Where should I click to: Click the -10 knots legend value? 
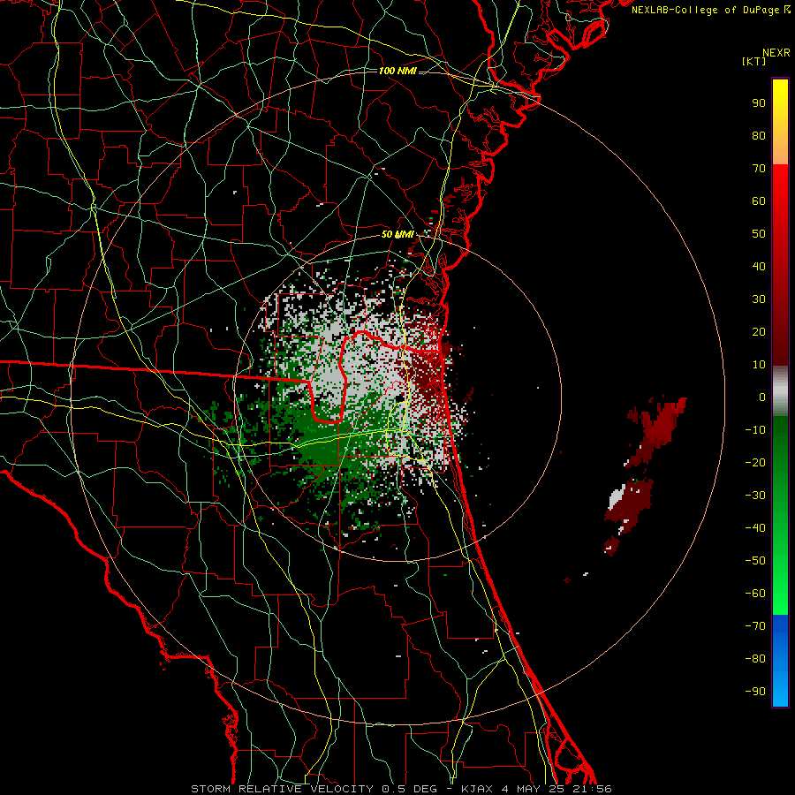(x=755, y=430)
